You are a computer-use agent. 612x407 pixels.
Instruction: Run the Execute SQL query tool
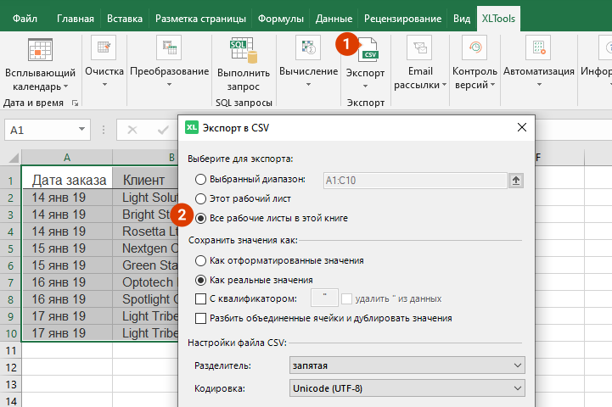[x=243, y=51]
